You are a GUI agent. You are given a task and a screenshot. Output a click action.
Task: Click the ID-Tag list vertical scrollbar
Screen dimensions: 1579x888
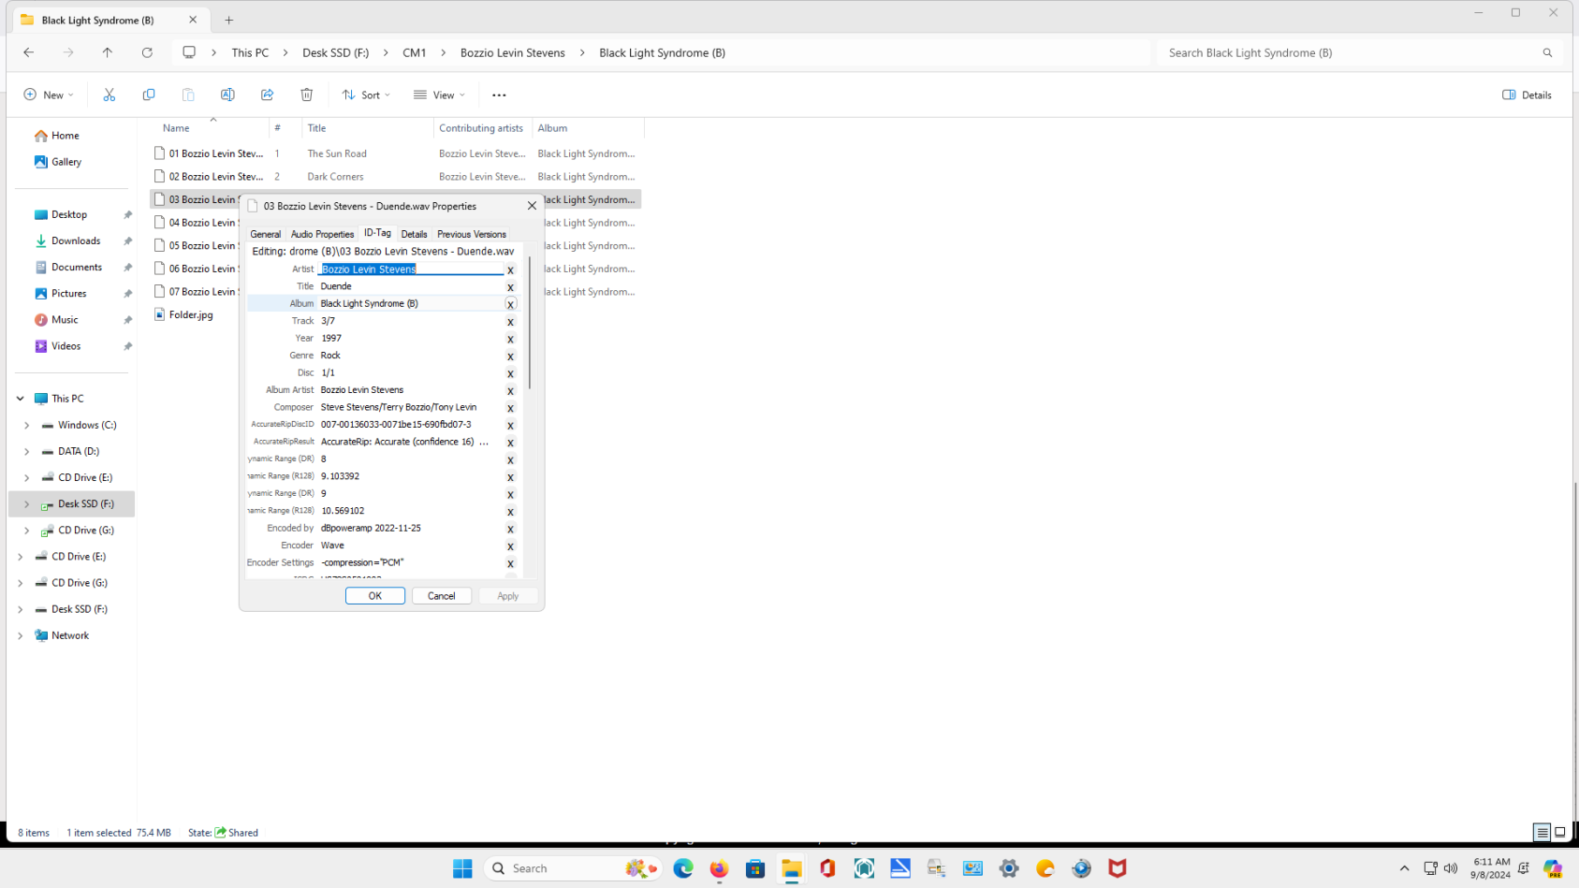[x=529, y=323]
